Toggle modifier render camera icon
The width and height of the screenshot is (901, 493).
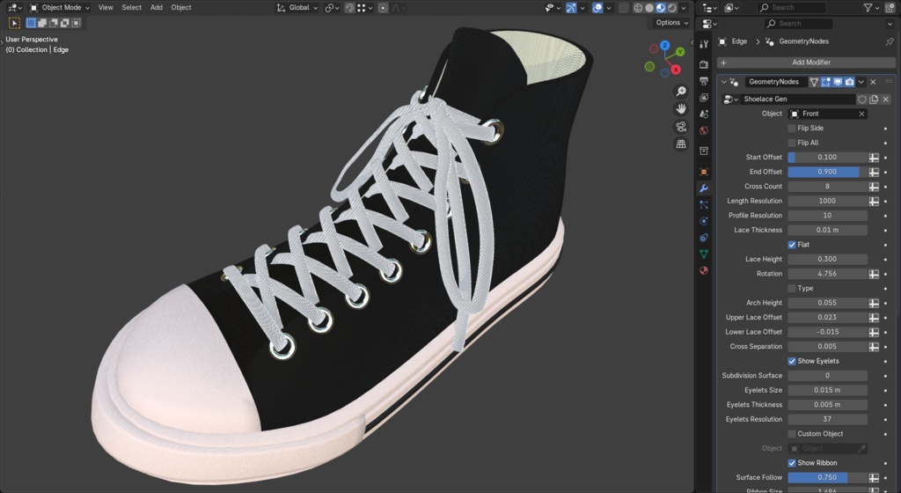849,82
